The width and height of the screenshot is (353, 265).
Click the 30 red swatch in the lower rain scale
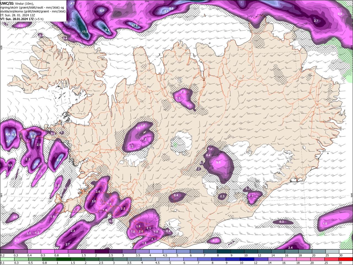(346, 259)
